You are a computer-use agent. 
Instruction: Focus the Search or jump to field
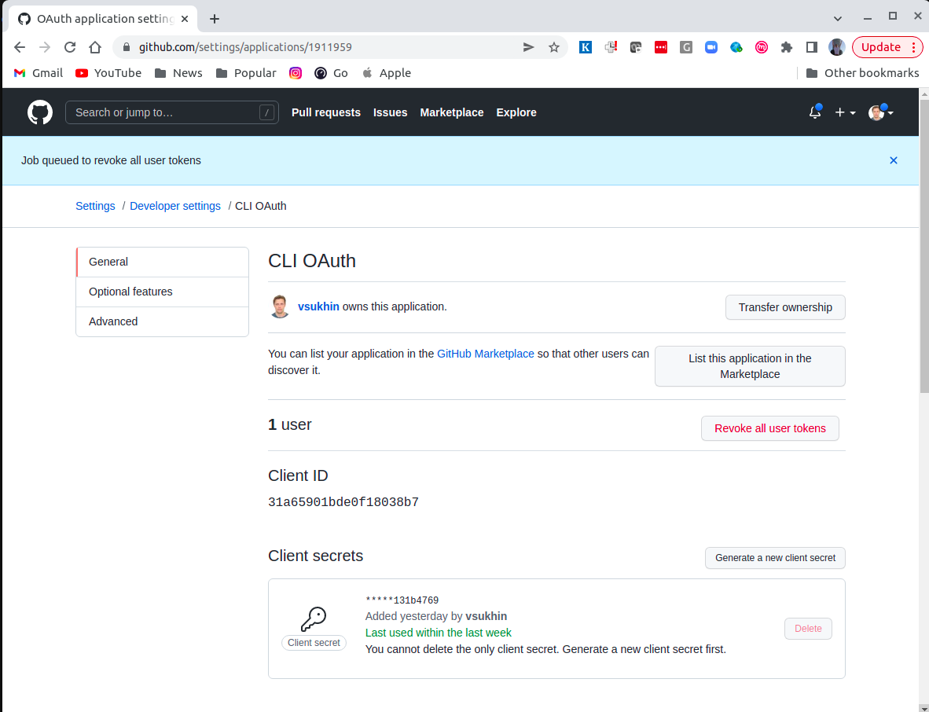pyautogui.click(x=172, y=112)
